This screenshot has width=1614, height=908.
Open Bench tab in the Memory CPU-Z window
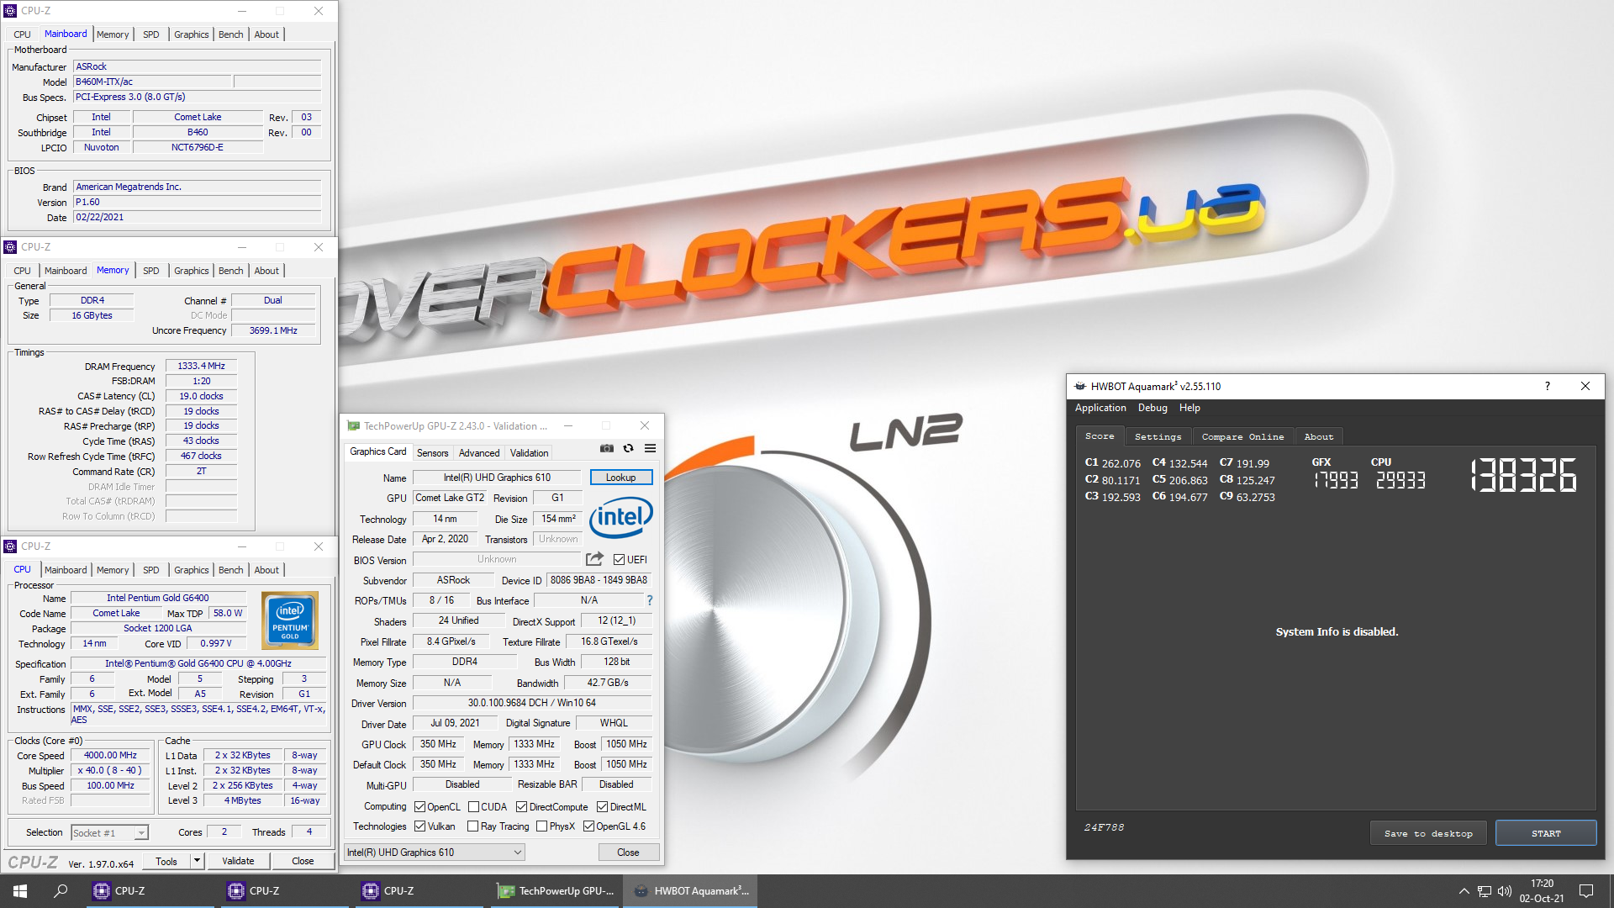[x=230, y=271]
